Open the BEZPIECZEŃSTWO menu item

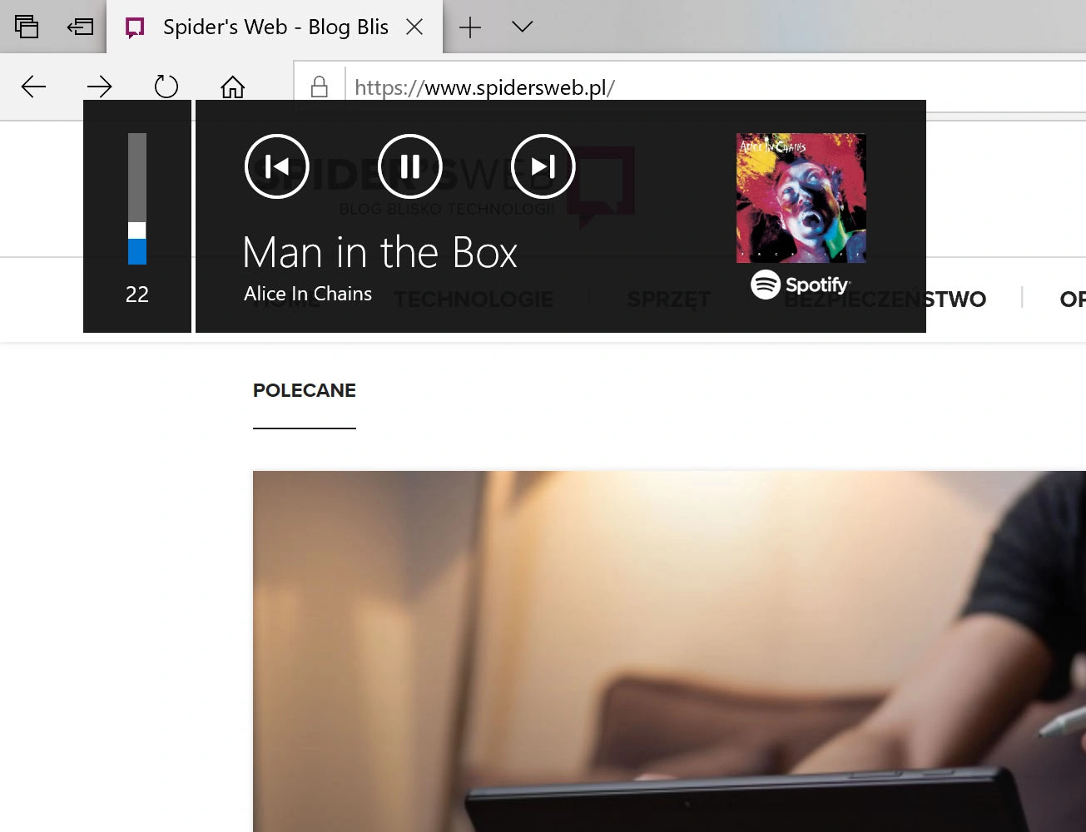point(885,300)
